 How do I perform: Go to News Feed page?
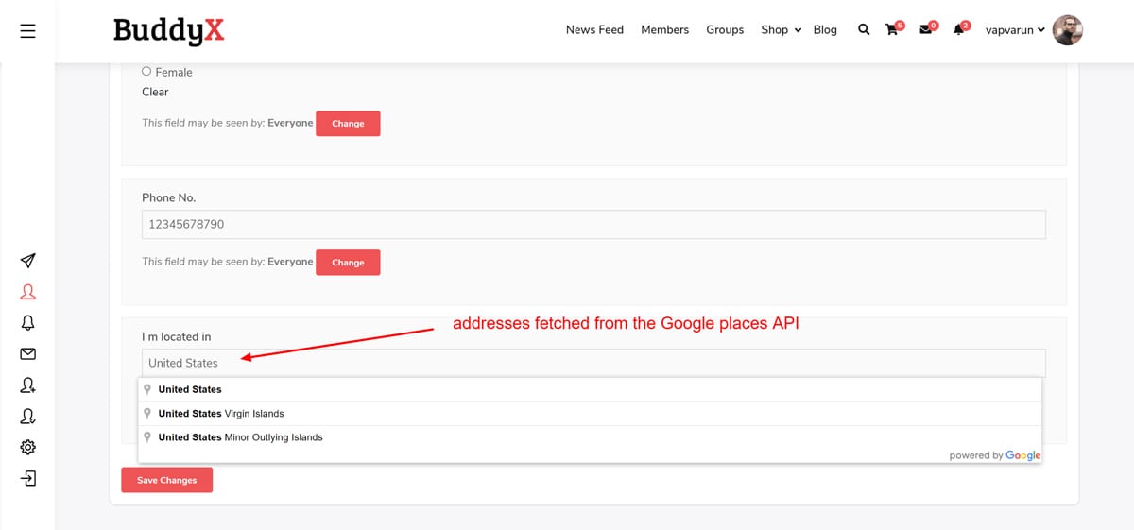[x=594, y=29]
